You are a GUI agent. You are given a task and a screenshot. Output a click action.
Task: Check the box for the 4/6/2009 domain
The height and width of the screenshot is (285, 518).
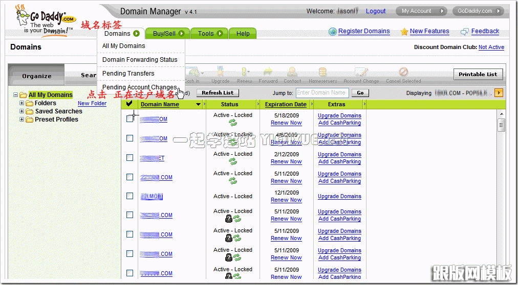[130, 138]
